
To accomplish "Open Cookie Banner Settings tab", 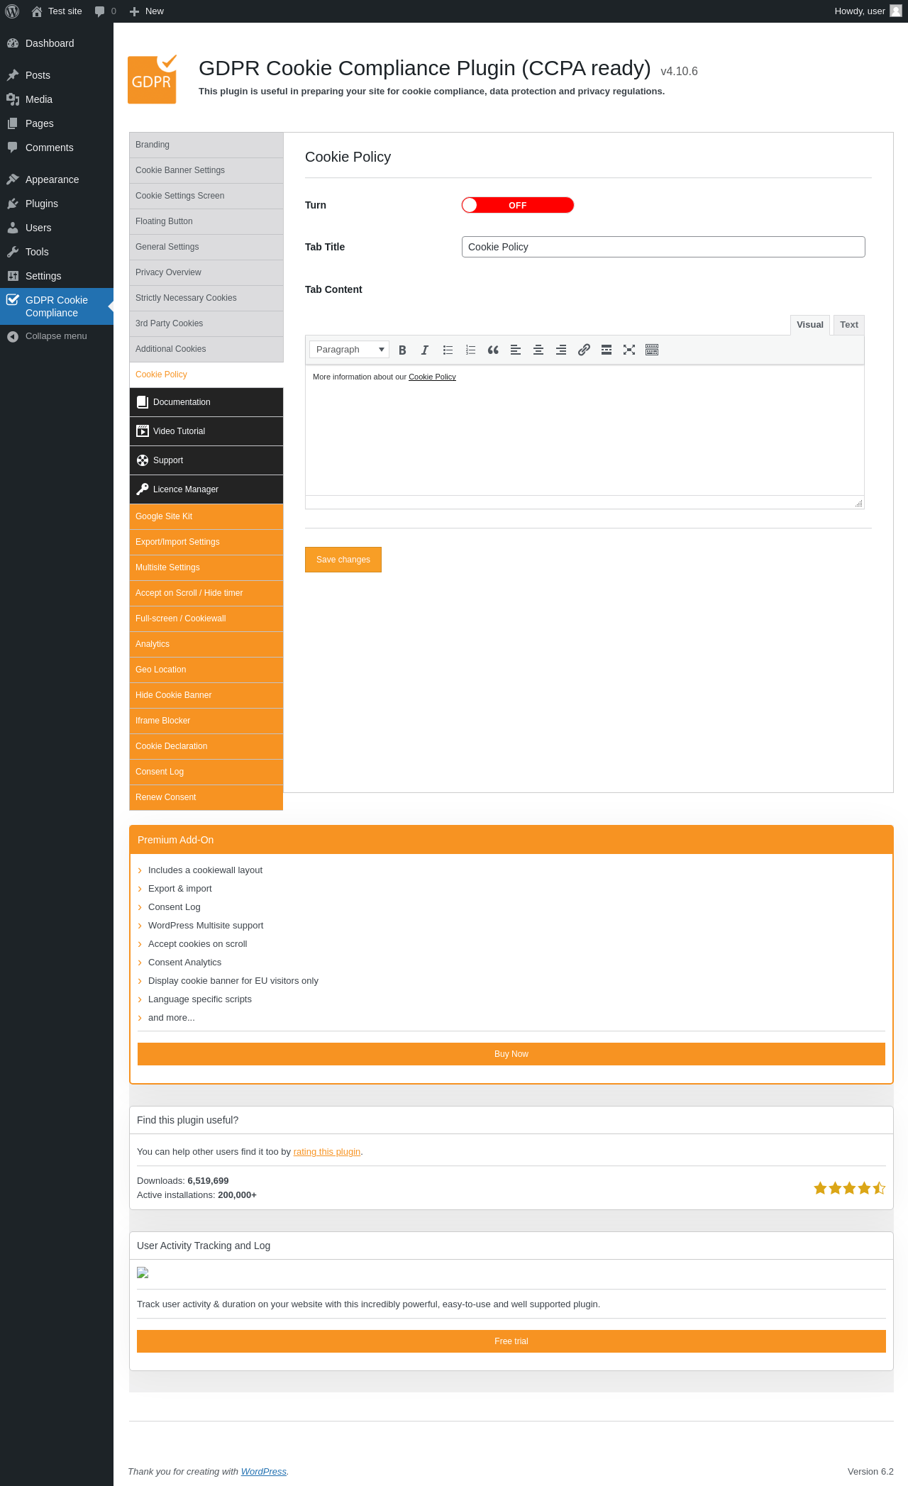I will pos(206,170).
